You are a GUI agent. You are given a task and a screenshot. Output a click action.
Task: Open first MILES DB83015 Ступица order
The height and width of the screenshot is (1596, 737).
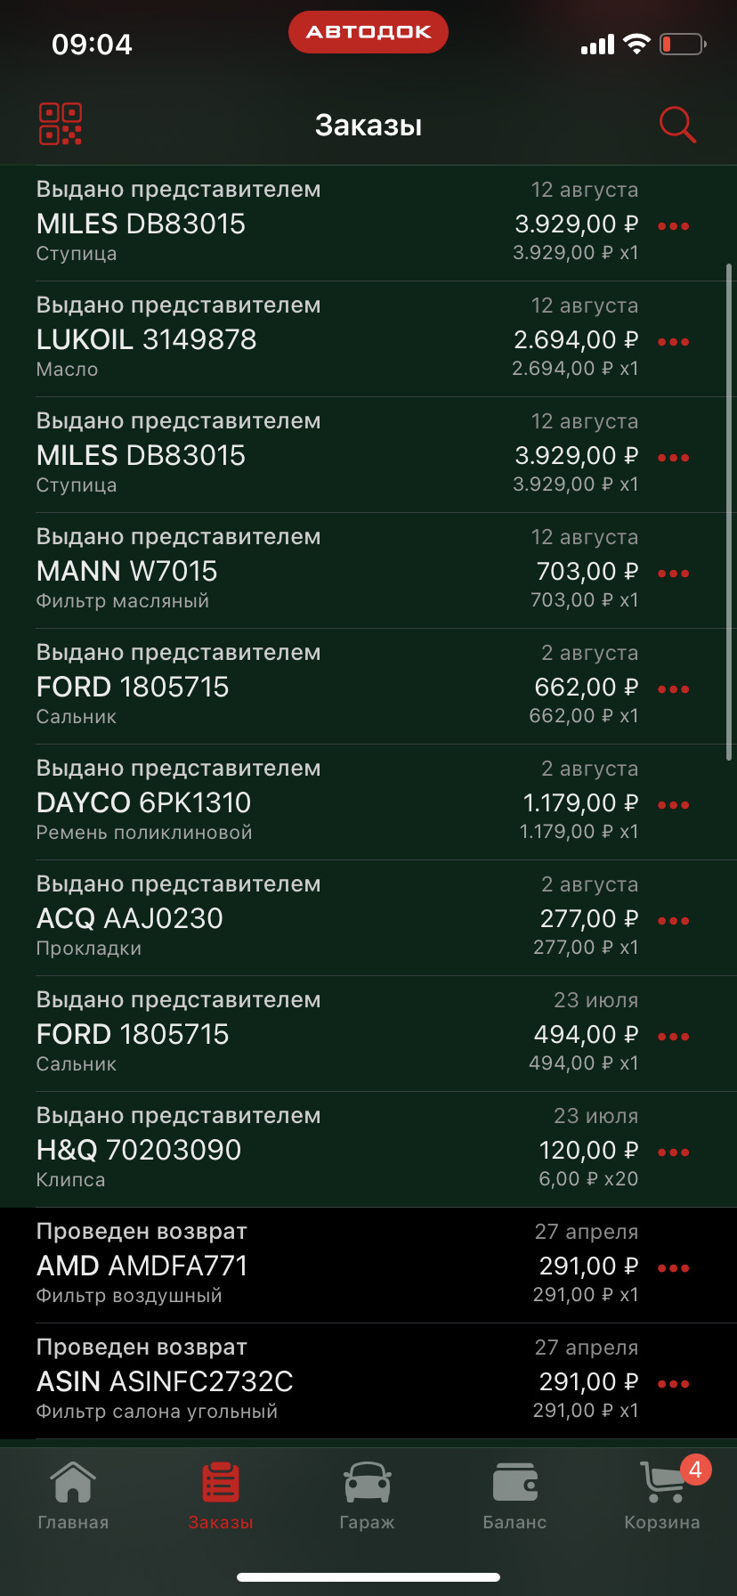tap(267, 224)
